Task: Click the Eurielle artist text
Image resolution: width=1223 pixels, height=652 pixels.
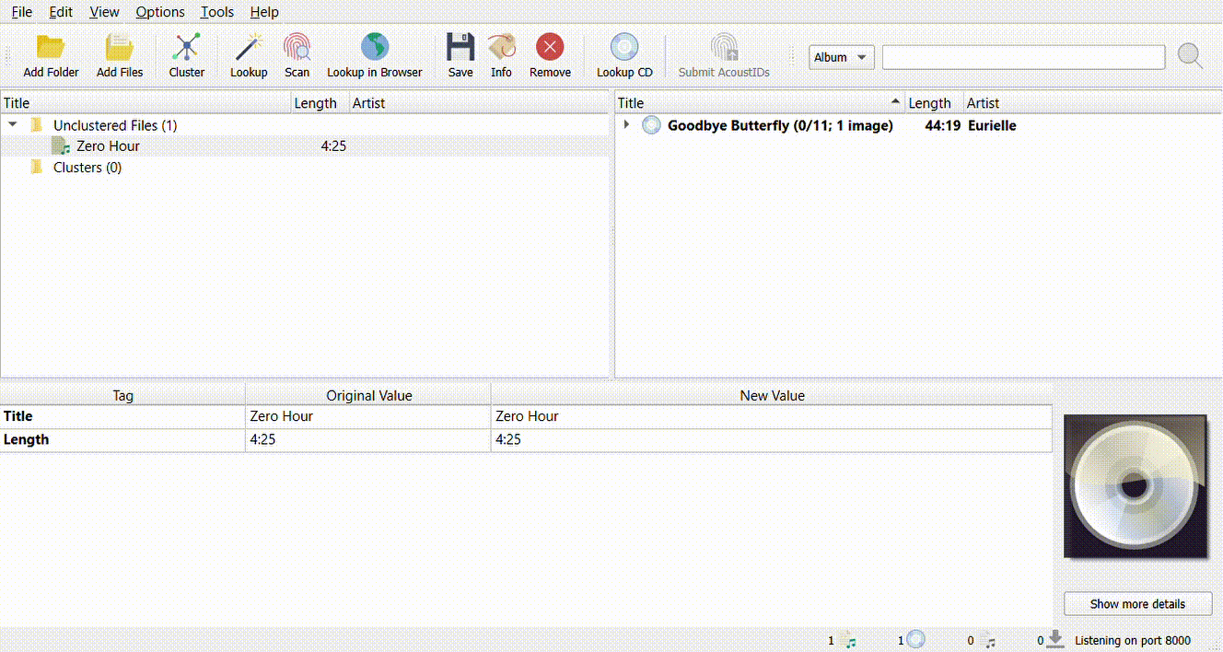Action: (x=992, y=125)
